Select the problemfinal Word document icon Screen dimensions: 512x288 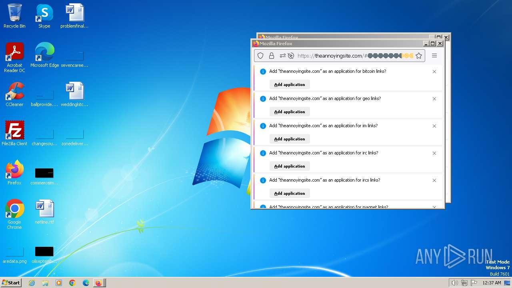(74, 16)
